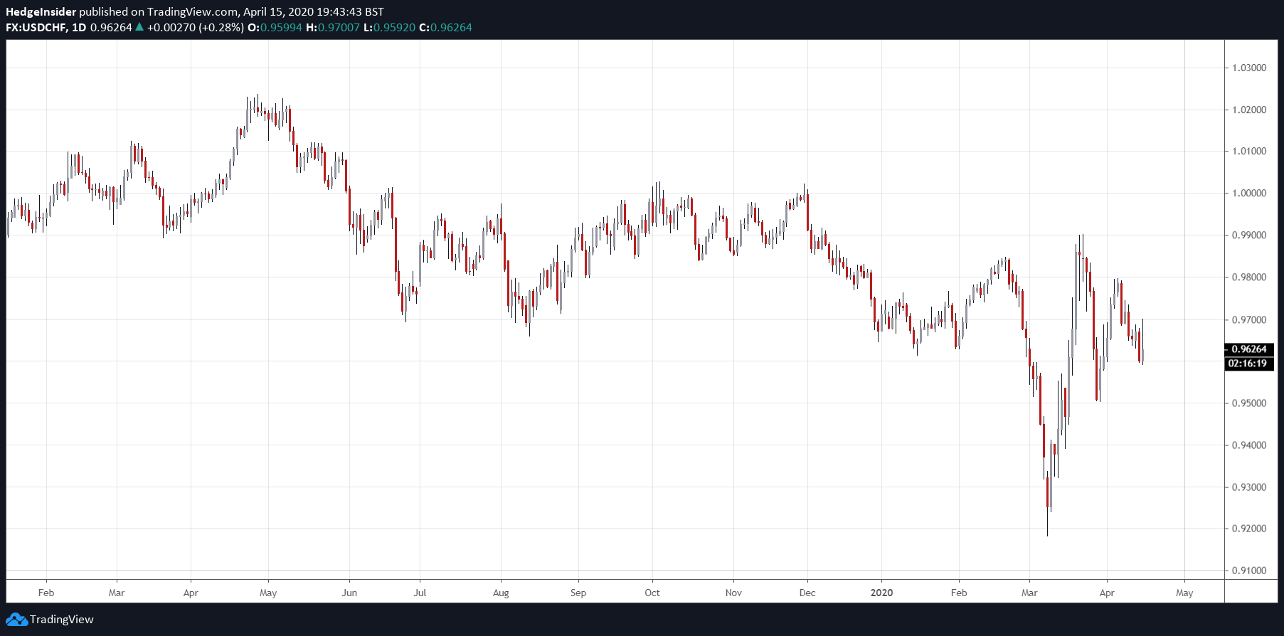Viewport: 1284px width, 636px height.
Task: Click the 0.91000 price scale label
Action: (1249, 571)
